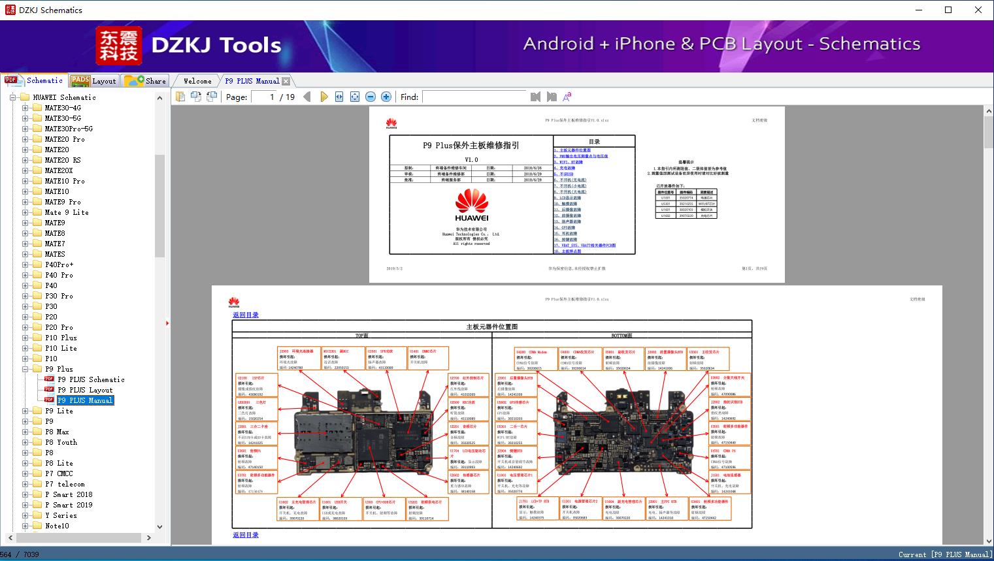Click the folder icon beside Y Series
Image resolution: width=994 pixels, height=561 pixels.
click(37, 515)
